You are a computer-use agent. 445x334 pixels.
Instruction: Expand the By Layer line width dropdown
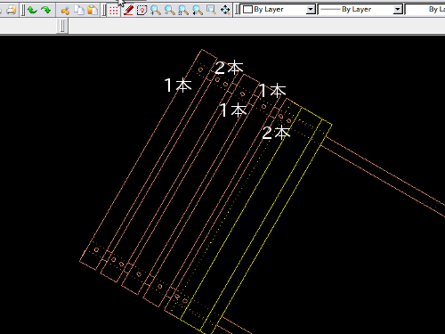point(360,10)
